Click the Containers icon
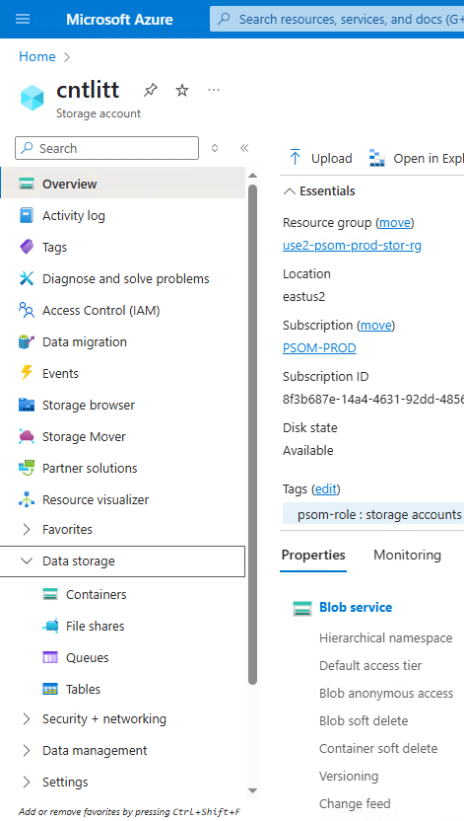 [x=50, y=594]
